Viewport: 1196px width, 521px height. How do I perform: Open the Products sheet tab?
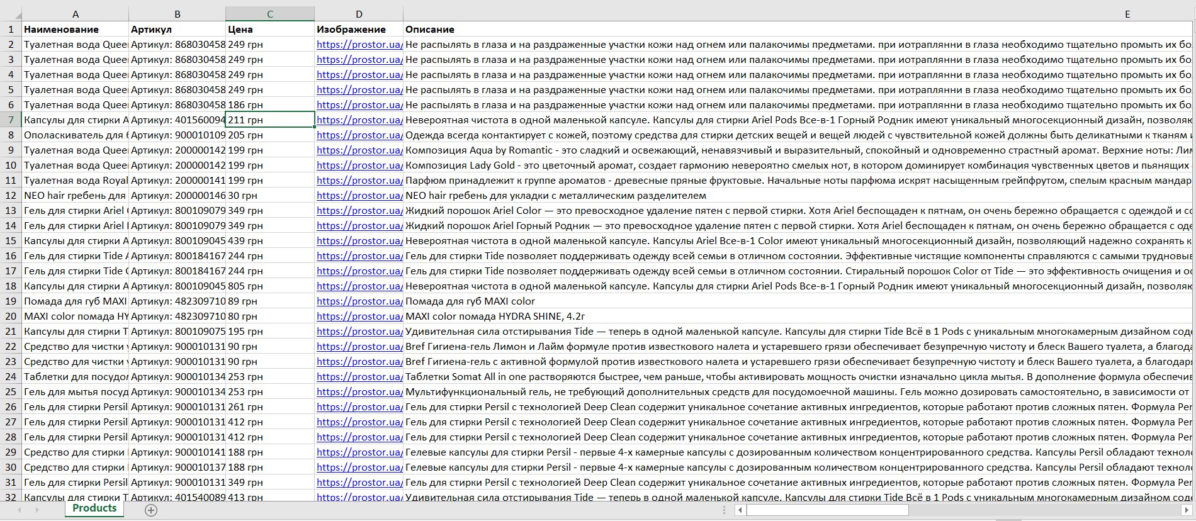[94, 508]
